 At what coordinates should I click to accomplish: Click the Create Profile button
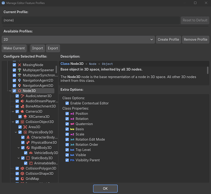click(x=168, y=40)
